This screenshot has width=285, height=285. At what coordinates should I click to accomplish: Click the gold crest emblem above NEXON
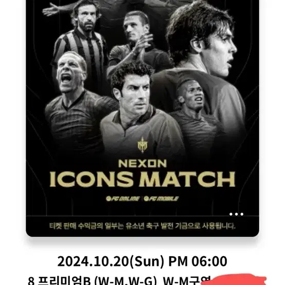tap(142, 145)
